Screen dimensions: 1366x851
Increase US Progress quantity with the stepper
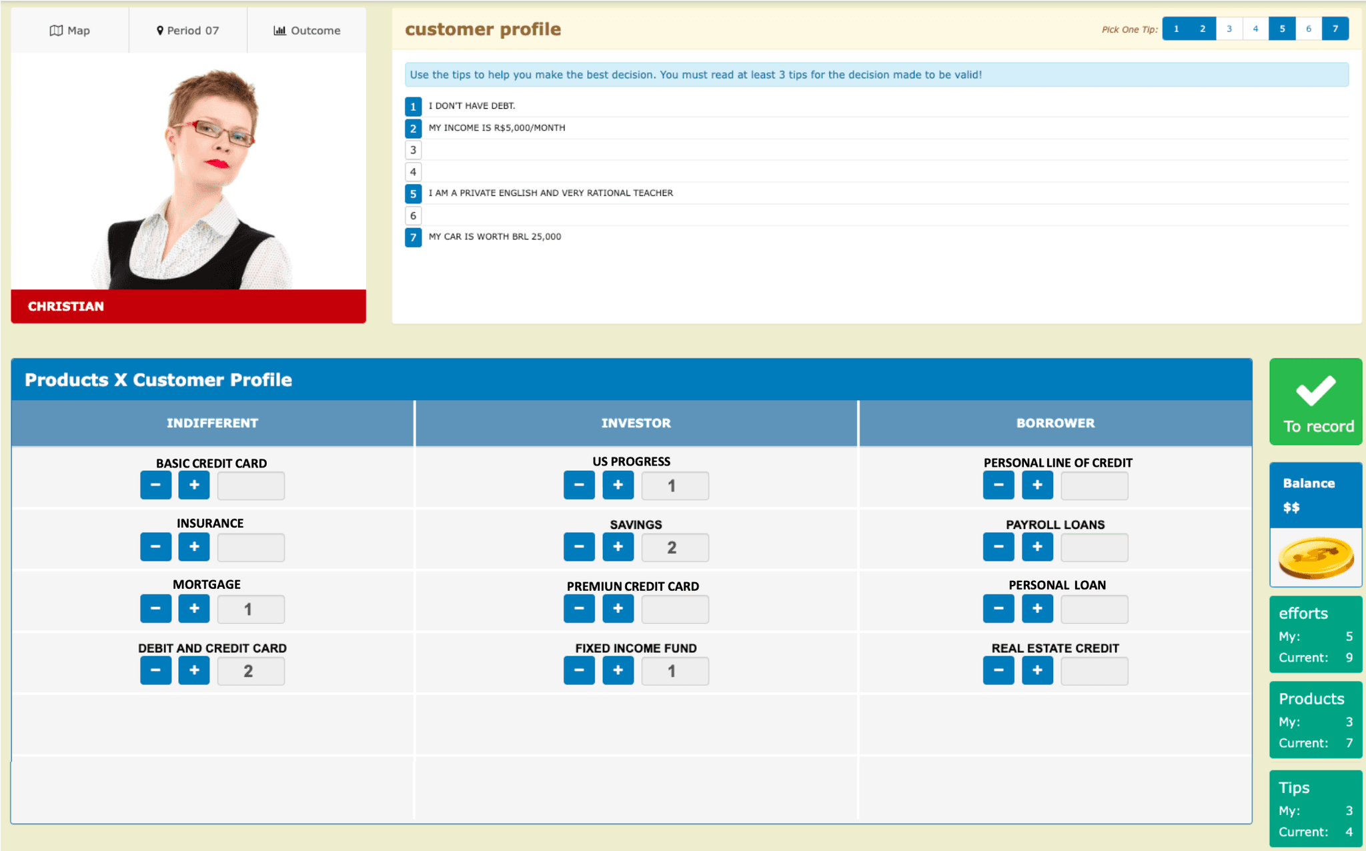point(618,485)
